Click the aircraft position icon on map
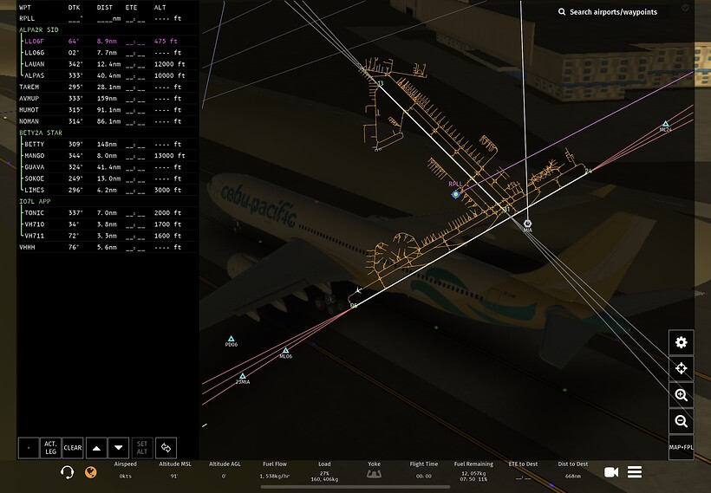711x493 pixels. 358,290
